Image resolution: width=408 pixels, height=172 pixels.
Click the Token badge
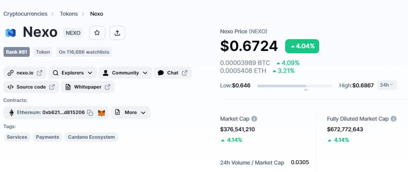pyautogui.click(x=43, y=52)
